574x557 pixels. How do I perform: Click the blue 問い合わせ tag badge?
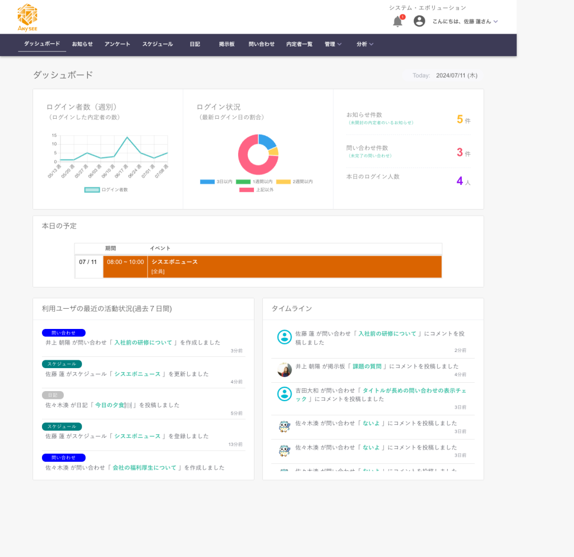coord(63,333)
